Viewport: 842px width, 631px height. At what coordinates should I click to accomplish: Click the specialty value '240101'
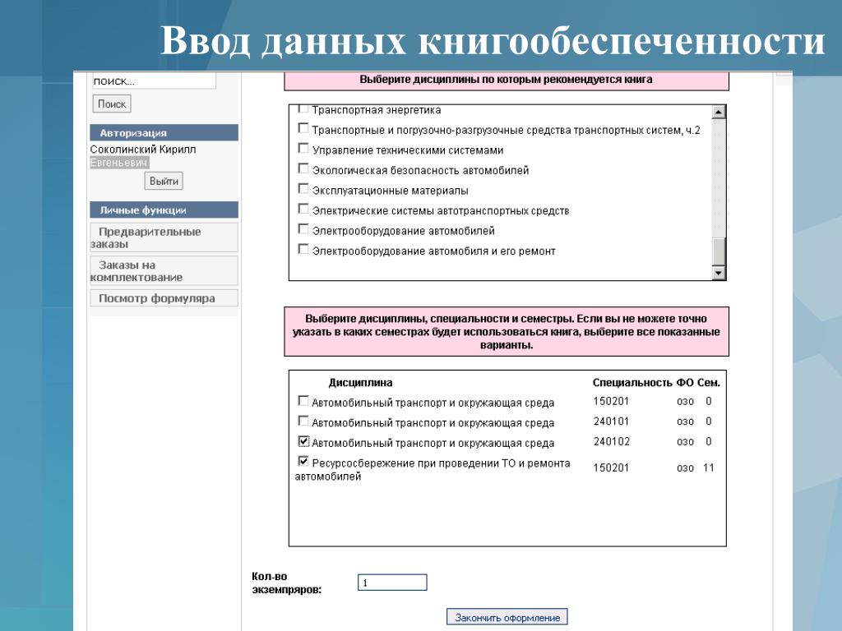611,421
